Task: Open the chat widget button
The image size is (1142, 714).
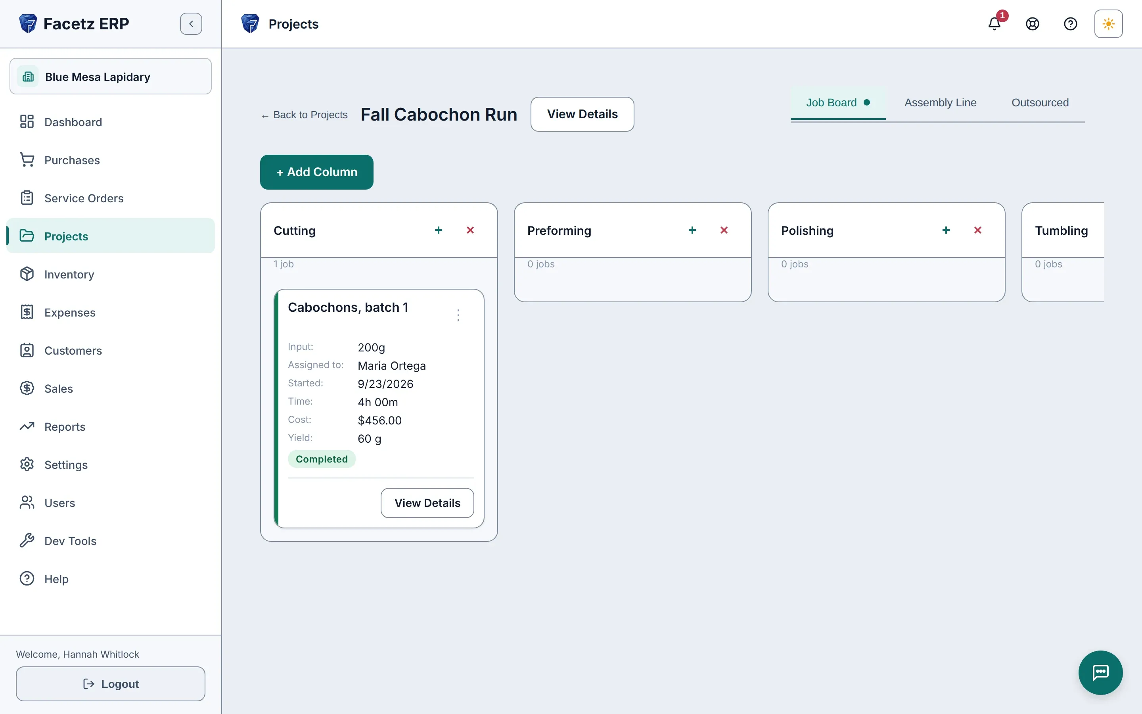Action: 1100,672
